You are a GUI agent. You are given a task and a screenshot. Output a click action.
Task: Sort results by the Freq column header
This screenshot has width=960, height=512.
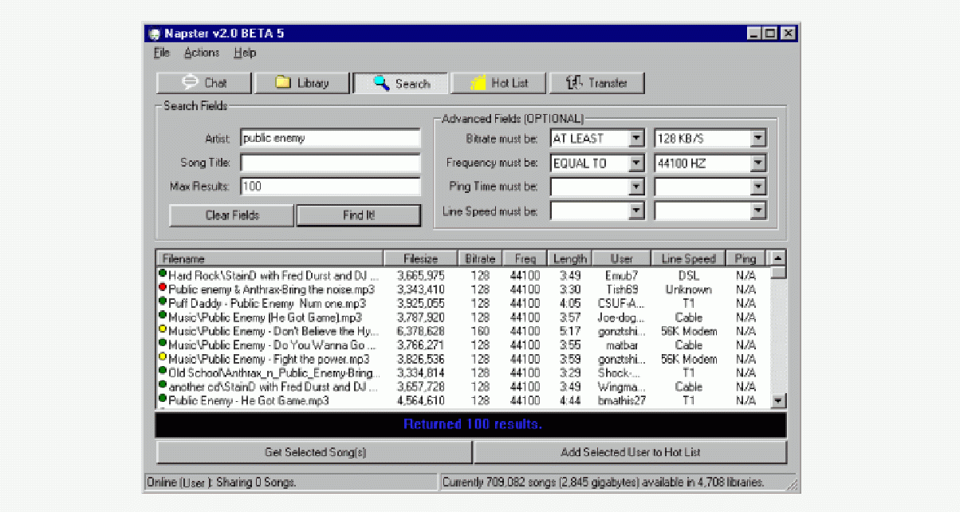pyautogui.click(x=525, y=259)
